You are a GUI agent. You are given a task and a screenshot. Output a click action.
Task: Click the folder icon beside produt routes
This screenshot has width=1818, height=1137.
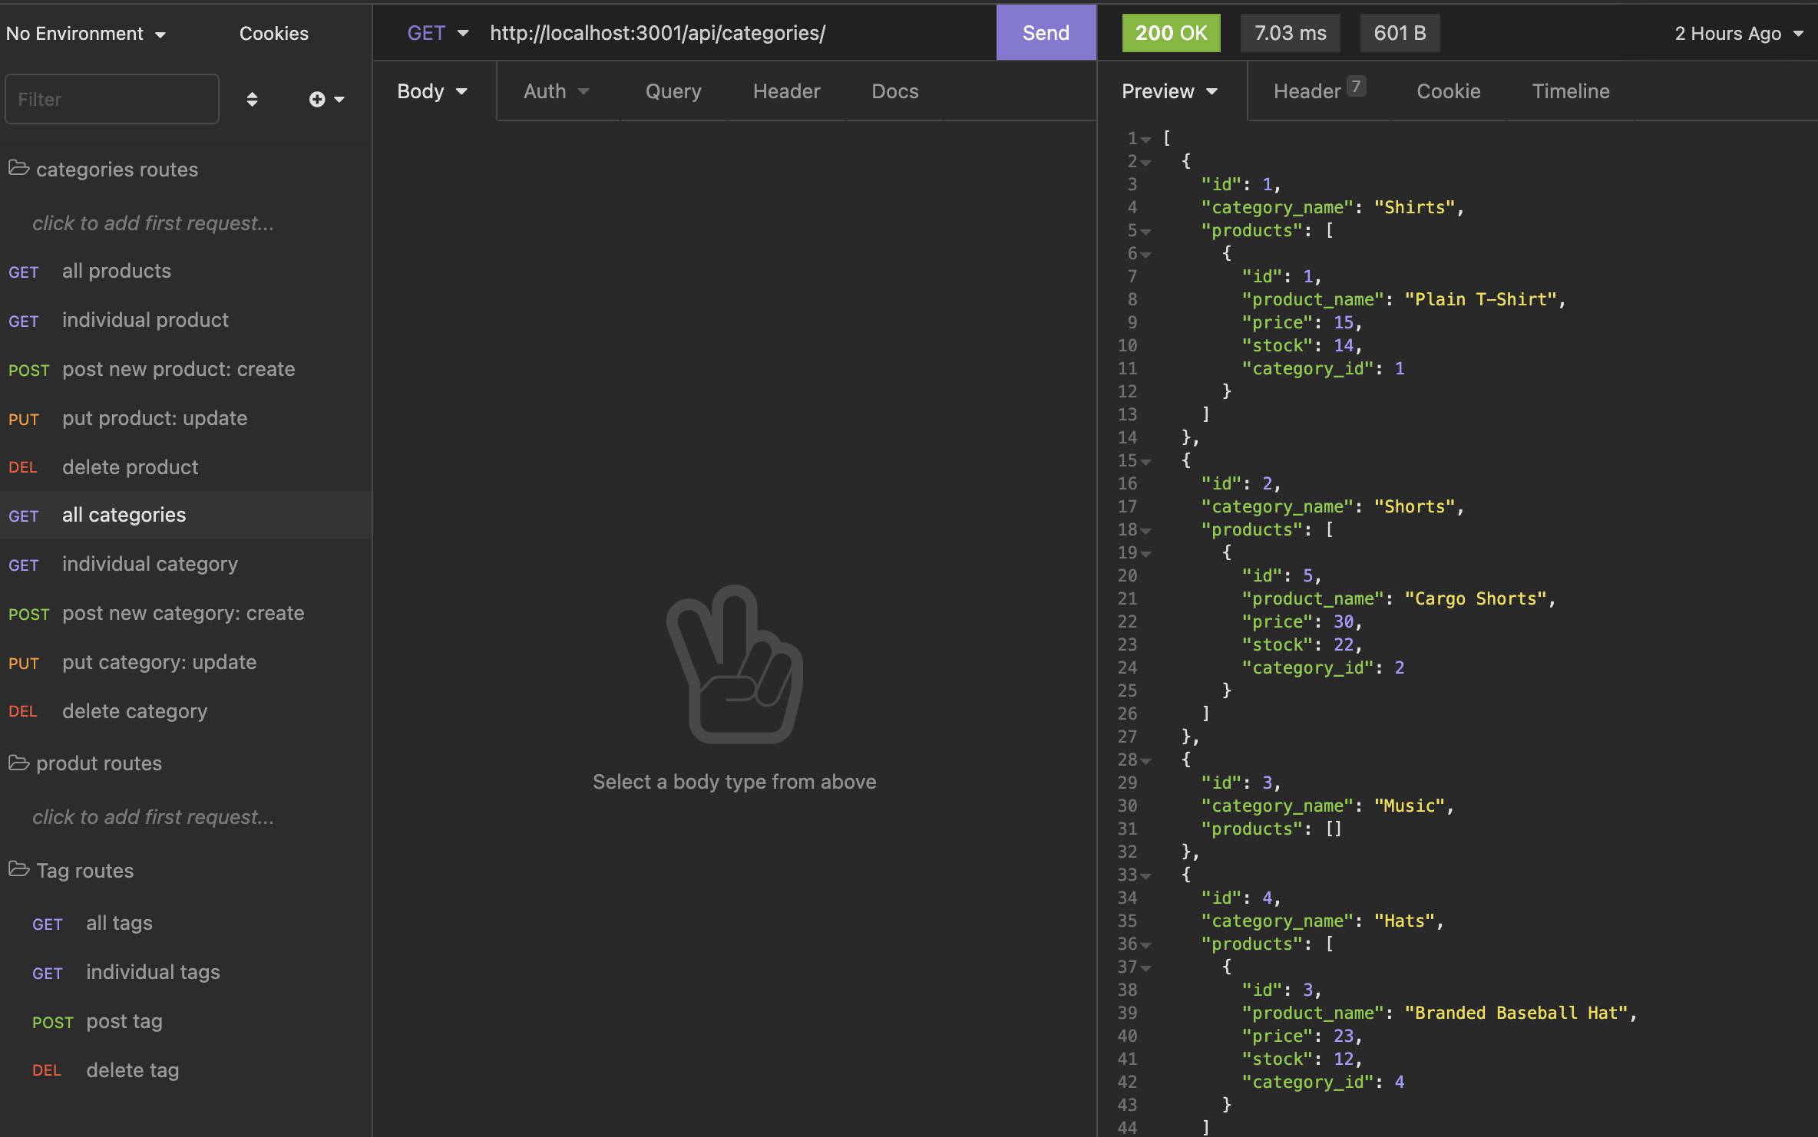pos(18,762)
